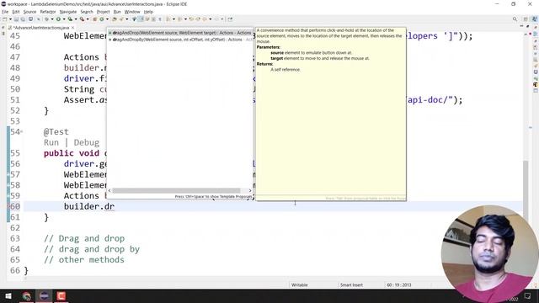
Task: Click the Eclipse taskbar icon
Action: (44, 295)
